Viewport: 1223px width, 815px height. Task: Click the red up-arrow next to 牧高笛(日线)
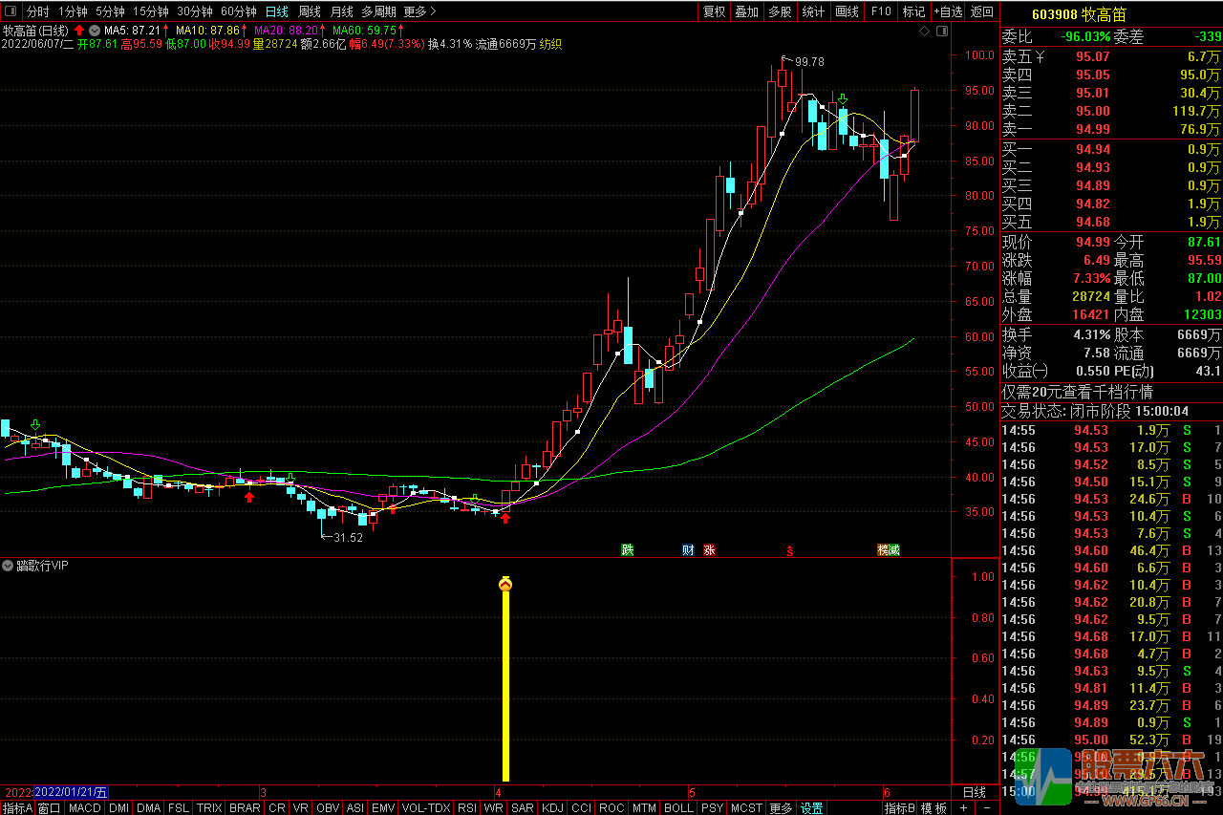click(x=79, y=31)
